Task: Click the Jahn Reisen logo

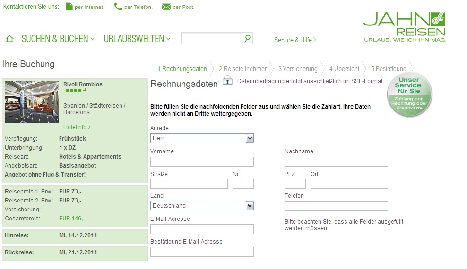Action: coord(405,27)
